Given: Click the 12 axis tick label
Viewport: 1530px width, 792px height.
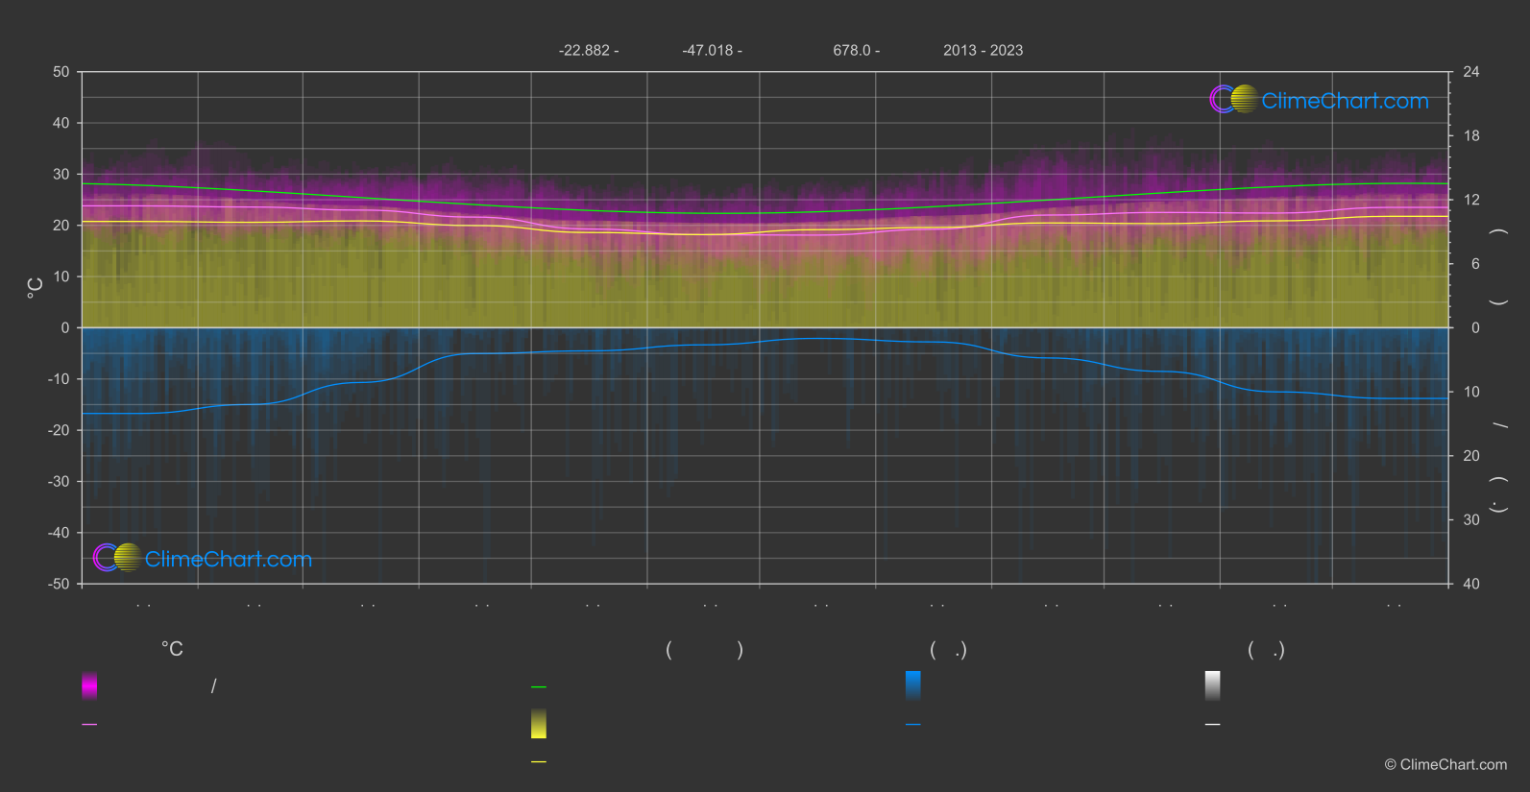Looking at the screenshot, I should click(1470, 200).
